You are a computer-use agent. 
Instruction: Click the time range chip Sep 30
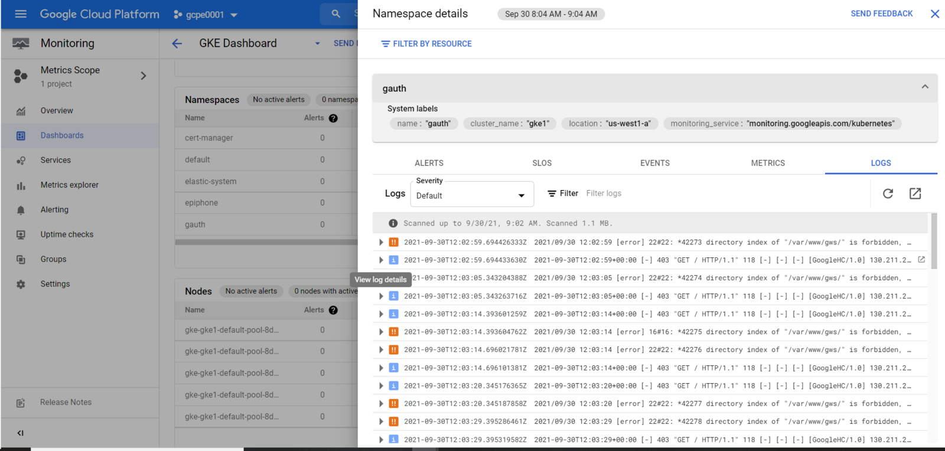click(x=551, y=14)
